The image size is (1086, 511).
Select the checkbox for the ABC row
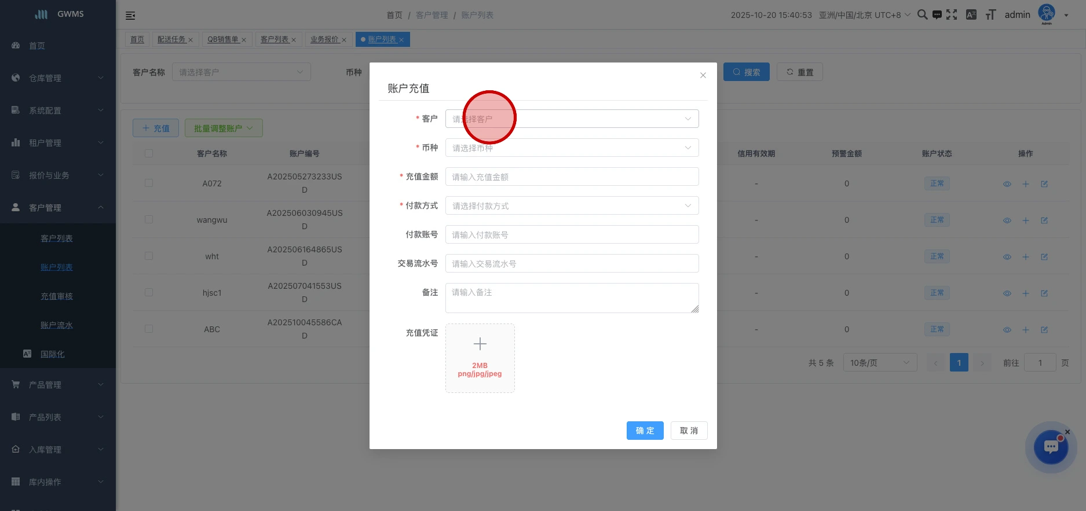(x=149, y=329)
